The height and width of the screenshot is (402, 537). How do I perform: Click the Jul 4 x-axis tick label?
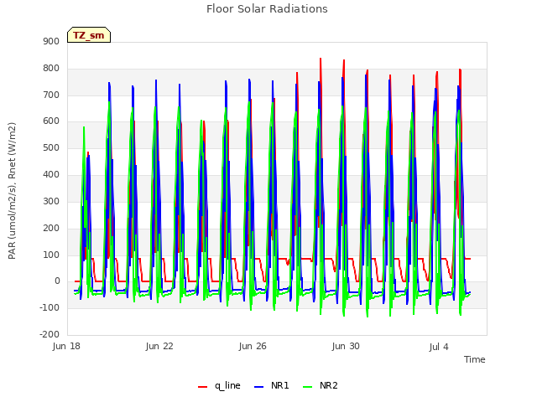click(x=439, y=347)
